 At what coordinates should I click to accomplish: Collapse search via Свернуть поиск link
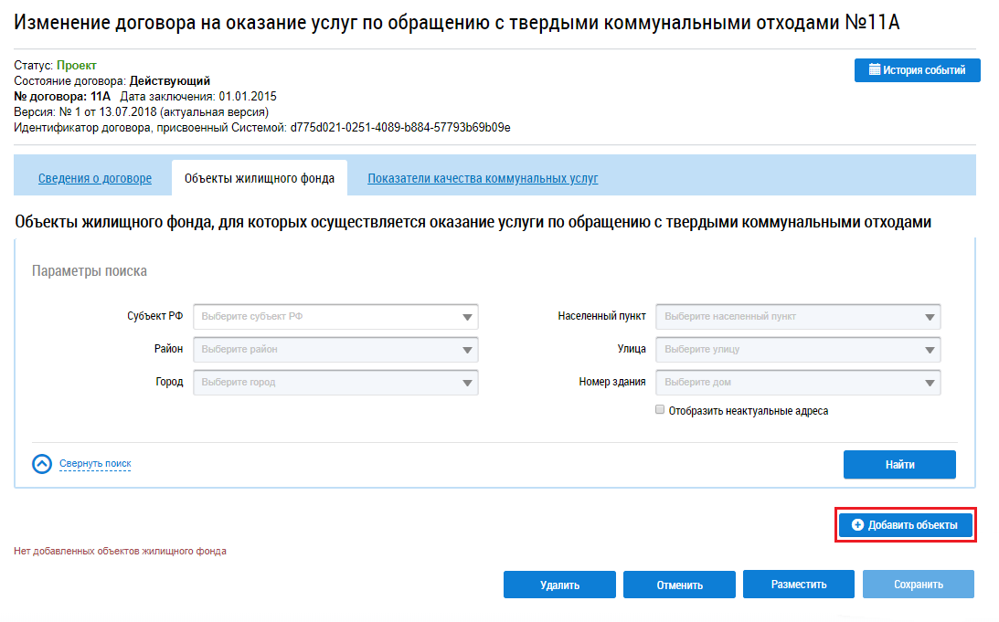tap(95, 464)
